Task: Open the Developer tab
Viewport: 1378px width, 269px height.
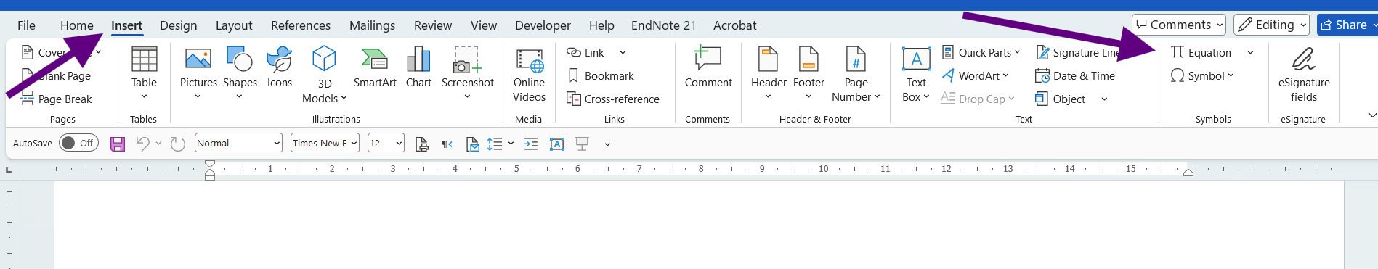Action: 543,25
